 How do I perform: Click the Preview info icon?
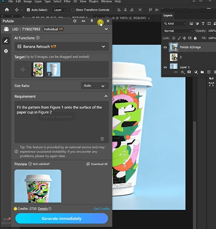30,164
